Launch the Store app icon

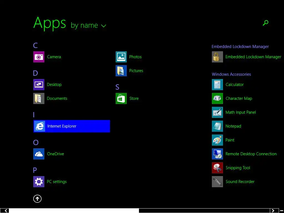click(121, 98)
